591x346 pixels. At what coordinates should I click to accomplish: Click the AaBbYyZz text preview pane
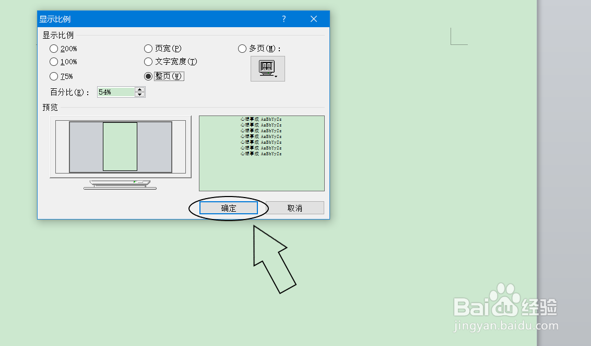(262, 153)
